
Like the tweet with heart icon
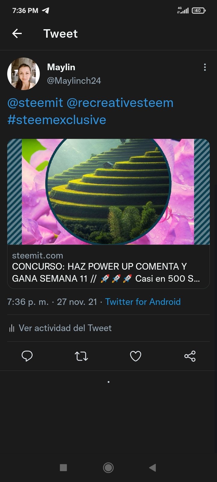point(136,356)
